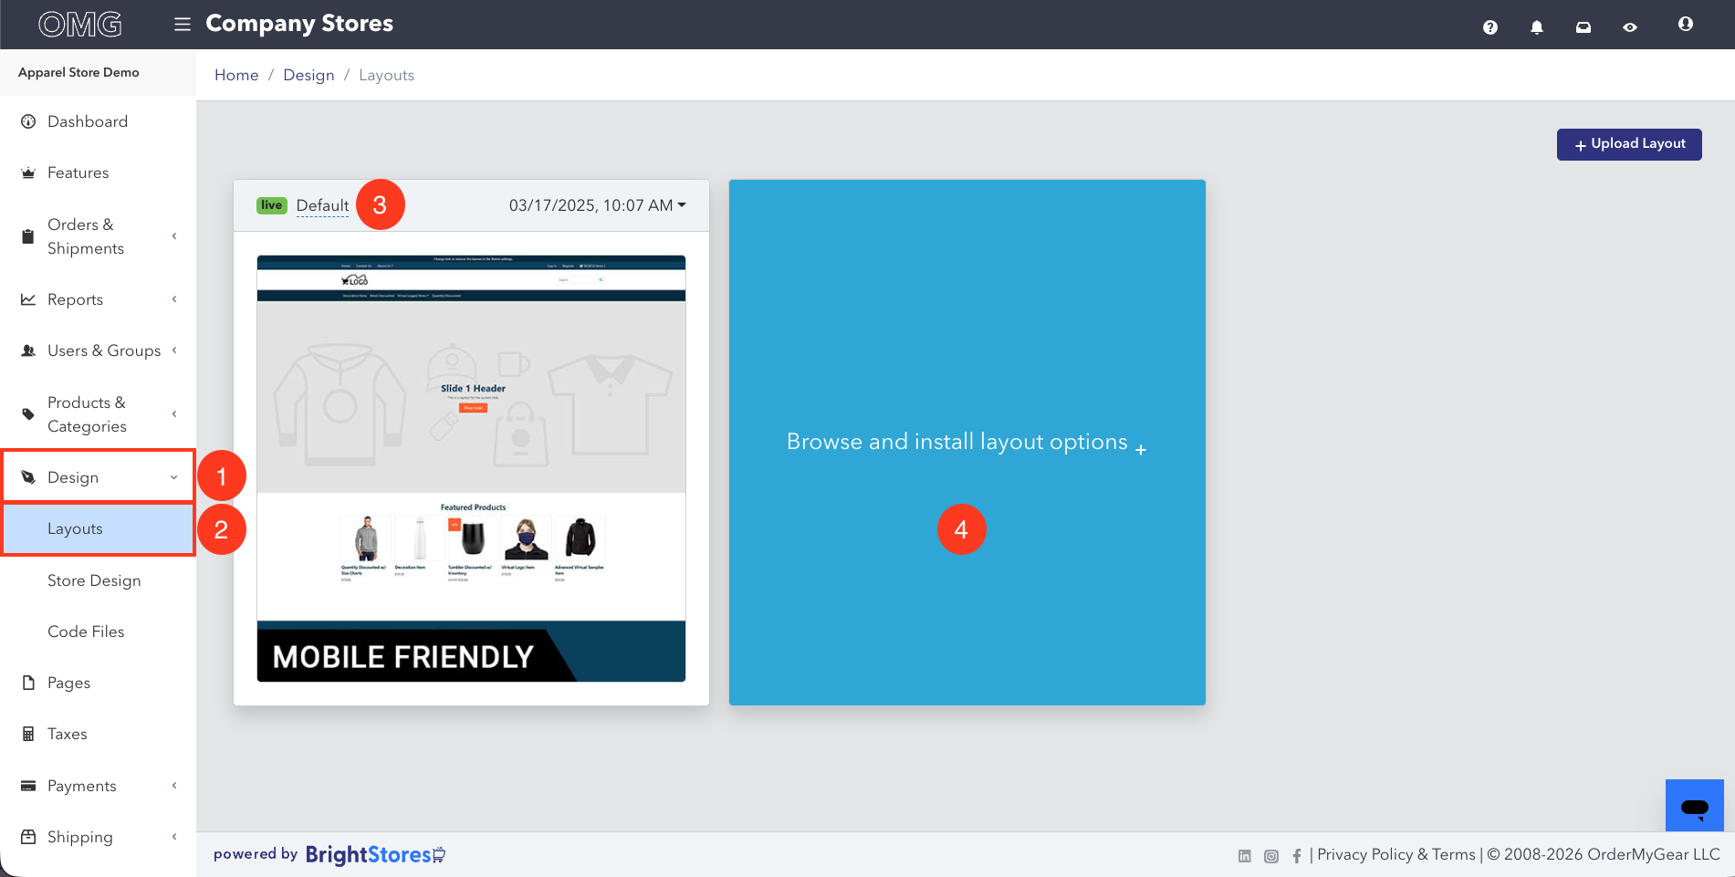This screenshot has width=1735, height=877.
Task: Click the Shipping box icon
Action: 28,837
